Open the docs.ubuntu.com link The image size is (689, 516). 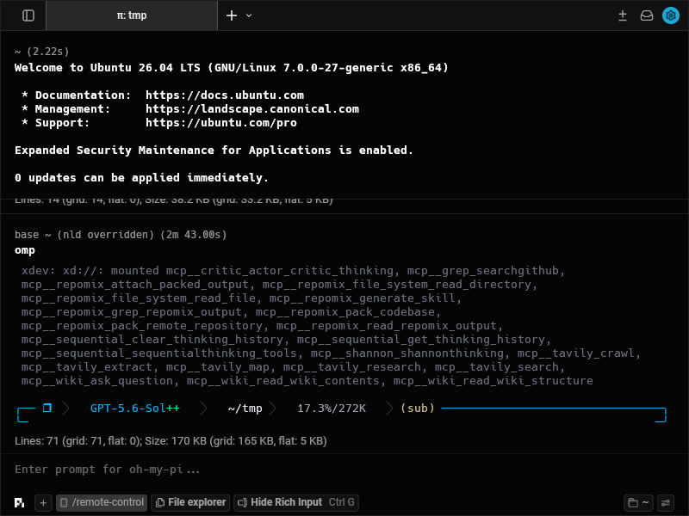pos(225,95)
